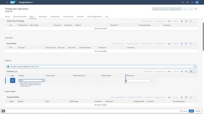
Task: Click the Processing Status column in Shop Floor Routings
Action: 144,25
